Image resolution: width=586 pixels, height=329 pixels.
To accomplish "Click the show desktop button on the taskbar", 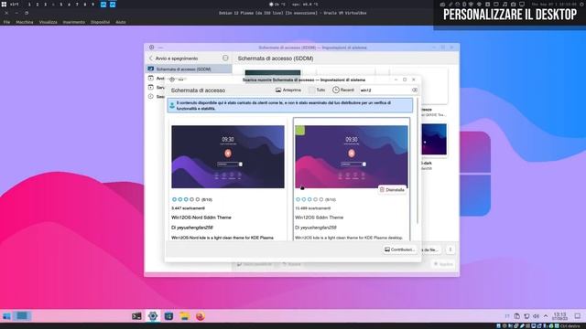I will (x=578, y=316).
